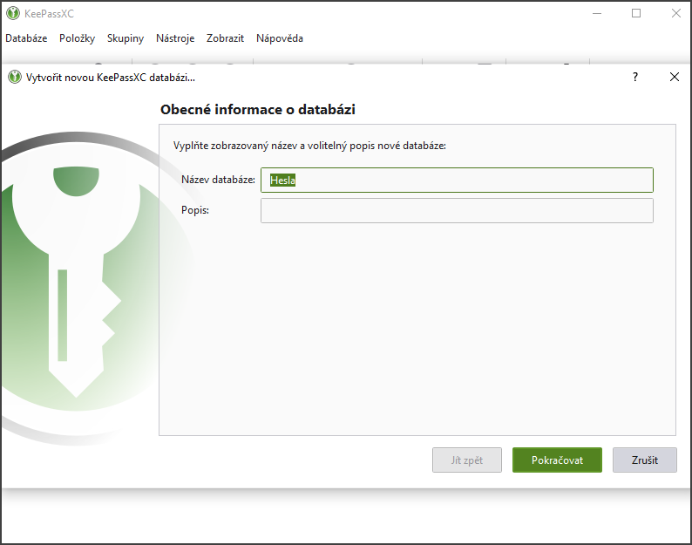
Task: Minimize the KeePassXC main window
Action: [597, 13]
